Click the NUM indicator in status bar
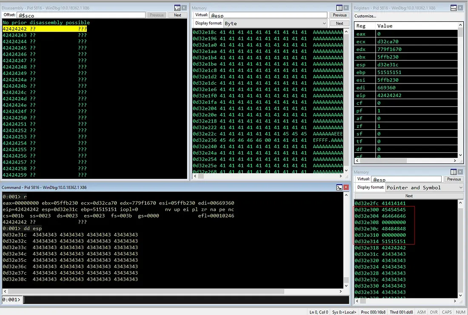 [x=460, y=312]
